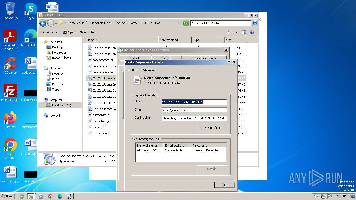Select Recent Places in navigation pane

(61, 58)
